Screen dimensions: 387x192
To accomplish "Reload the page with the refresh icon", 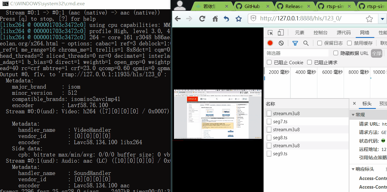I will pyautogui.click(x=202, y=19).
